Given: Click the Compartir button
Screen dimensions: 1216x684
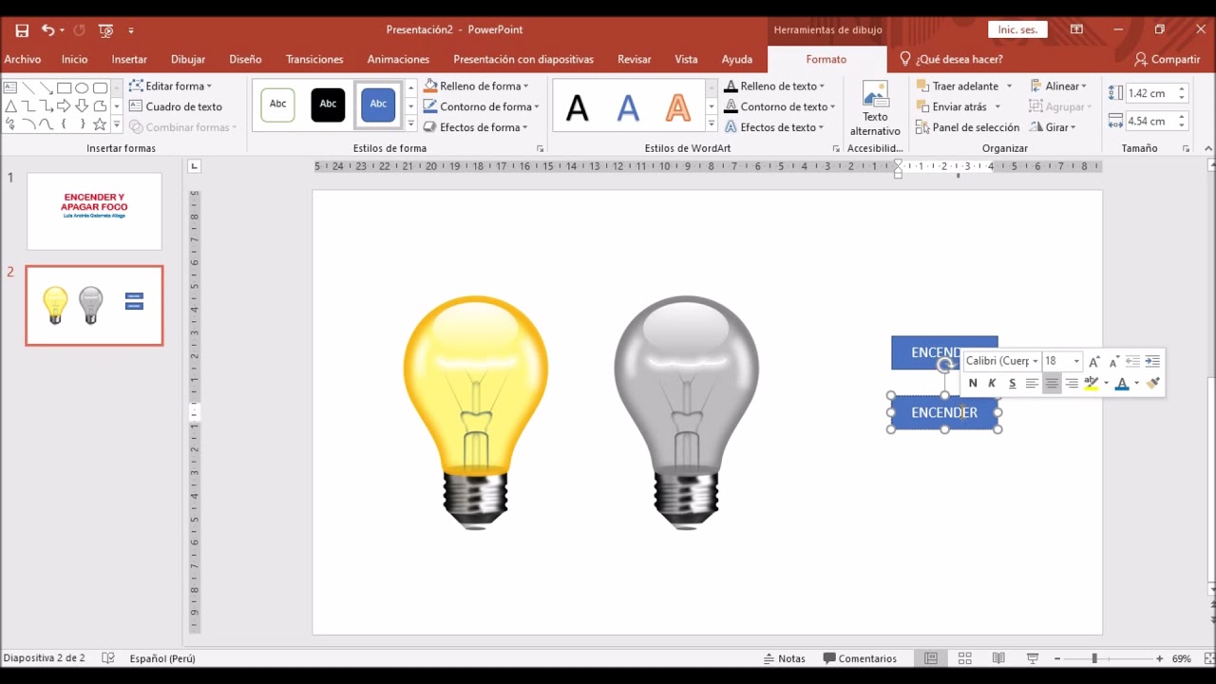Looking at the screenshot, I should (x=1168, y=59).
